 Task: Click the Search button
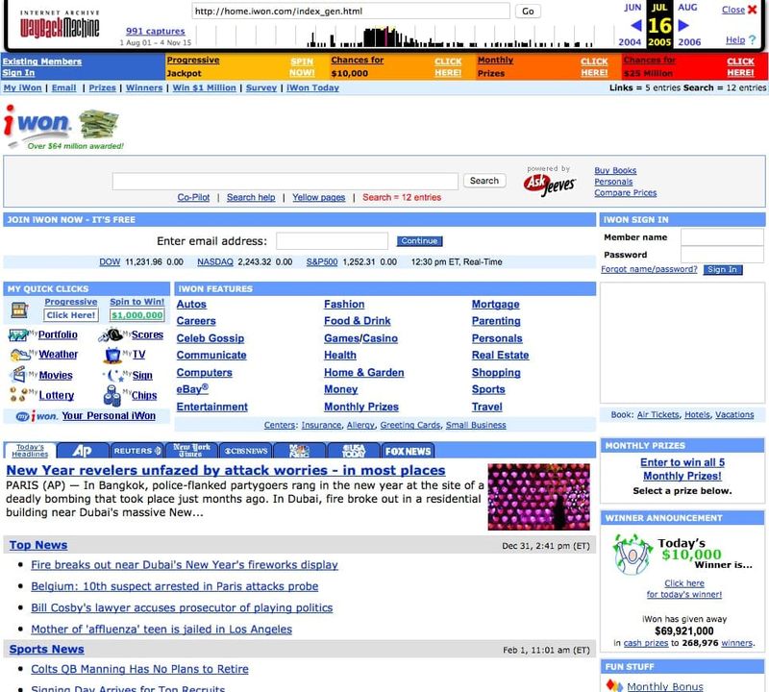(484, 181)
